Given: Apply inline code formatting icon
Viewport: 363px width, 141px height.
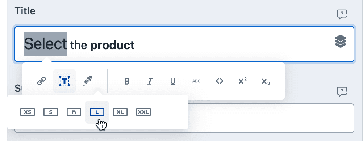Looking at the screenshot, I should [220, 81].
